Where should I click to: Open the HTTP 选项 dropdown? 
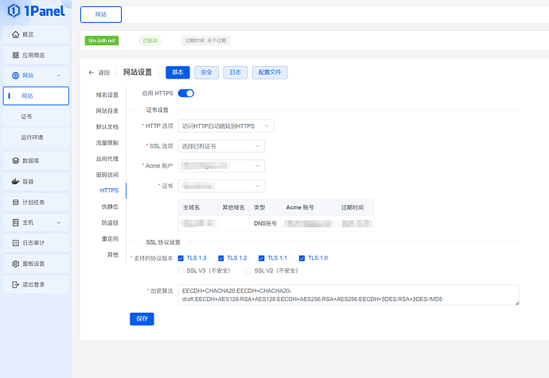226,125
